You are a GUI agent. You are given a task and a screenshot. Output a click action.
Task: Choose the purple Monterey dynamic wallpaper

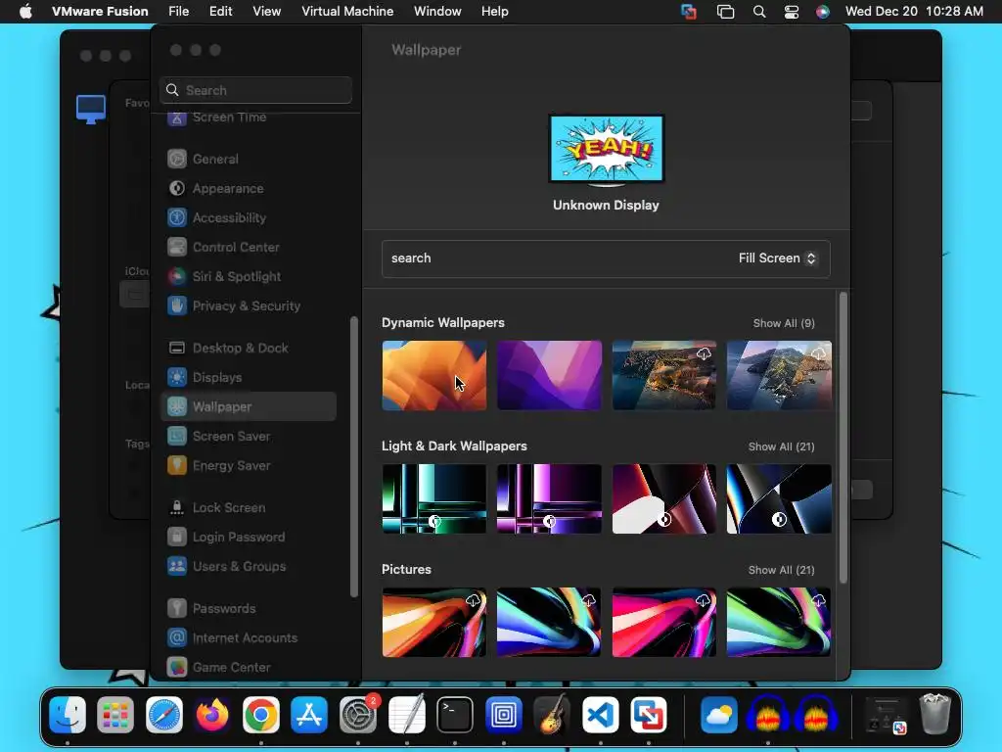(550, 375)
